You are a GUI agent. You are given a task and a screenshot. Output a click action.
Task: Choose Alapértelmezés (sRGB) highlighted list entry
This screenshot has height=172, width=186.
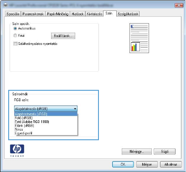click(x=46, y=114)
